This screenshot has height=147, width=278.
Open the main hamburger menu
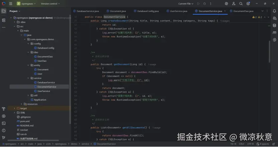tap(11, 4)
